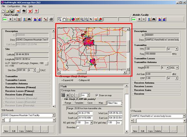Click the zoom out magnifier icon
This screenshot has height=137, width=187.
[x=86, y=19]
